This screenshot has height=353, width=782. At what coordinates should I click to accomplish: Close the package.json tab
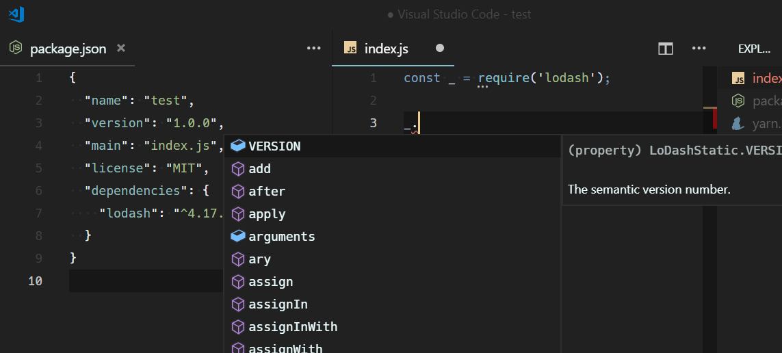coord(120,48)
